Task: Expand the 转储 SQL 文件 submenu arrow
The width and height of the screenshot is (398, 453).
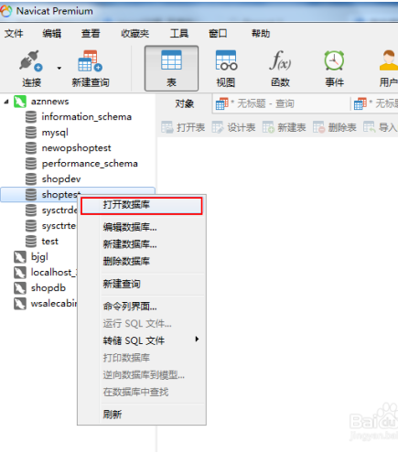Action: pyautogui.click(x=197, y=340)
